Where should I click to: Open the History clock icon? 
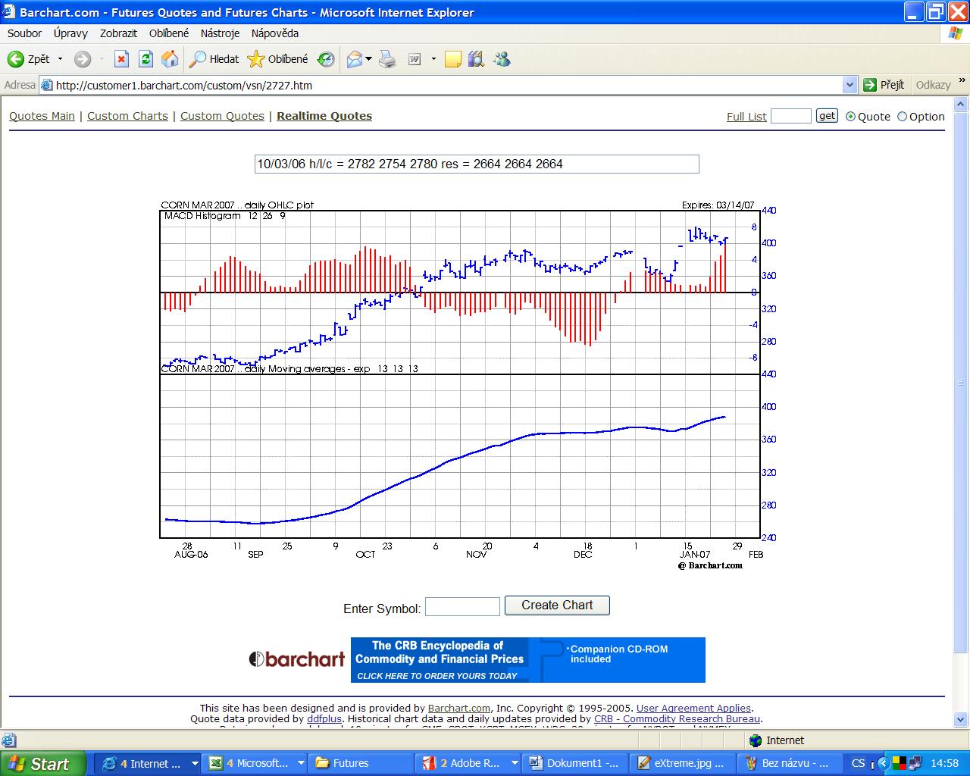tap(326, 59)
